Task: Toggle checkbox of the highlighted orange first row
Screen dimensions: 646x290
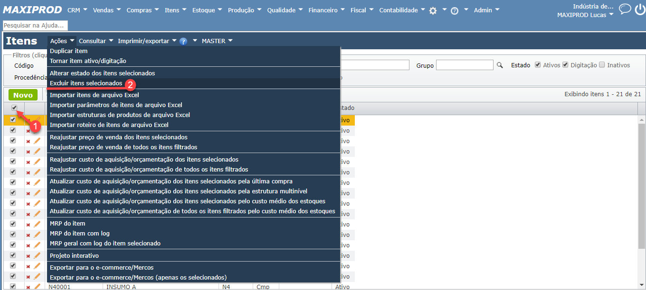Action: point(13,120)
